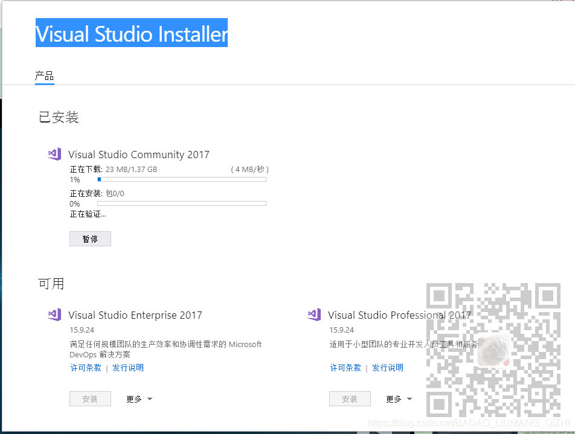Click the Visual Studio Community 2017 product icon

[54, 154]
